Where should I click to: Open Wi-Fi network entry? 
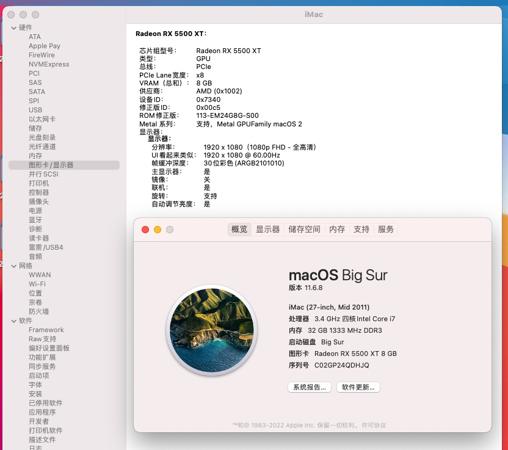[37, 284]
